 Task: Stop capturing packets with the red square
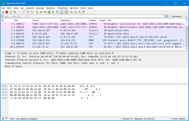[7, 12]
